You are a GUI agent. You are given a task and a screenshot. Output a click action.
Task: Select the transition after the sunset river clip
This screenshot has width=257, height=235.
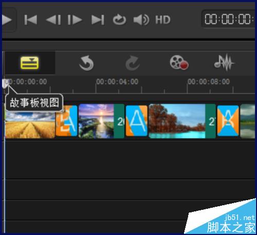click(137, 121)
